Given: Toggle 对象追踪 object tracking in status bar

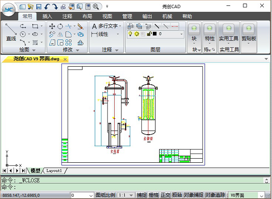Looking at the screenshot, I should click(x=215, y=195).
